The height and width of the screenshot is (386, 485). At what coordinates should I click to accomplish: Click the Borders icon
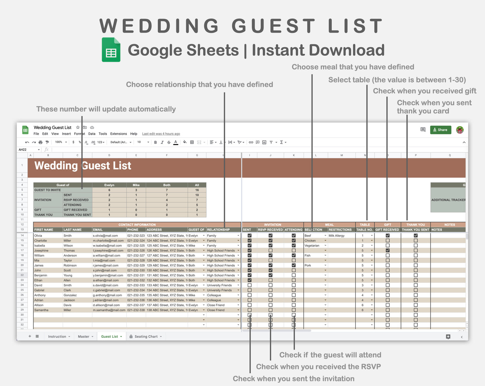pos(192,142)
